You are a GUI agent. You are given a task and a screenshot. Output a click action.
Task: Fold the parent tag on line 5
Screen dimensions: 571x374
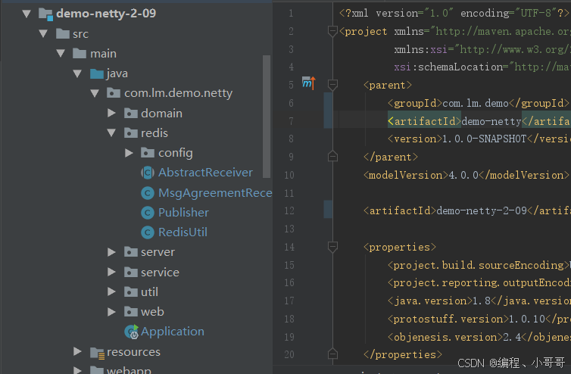tap(332, 85)
